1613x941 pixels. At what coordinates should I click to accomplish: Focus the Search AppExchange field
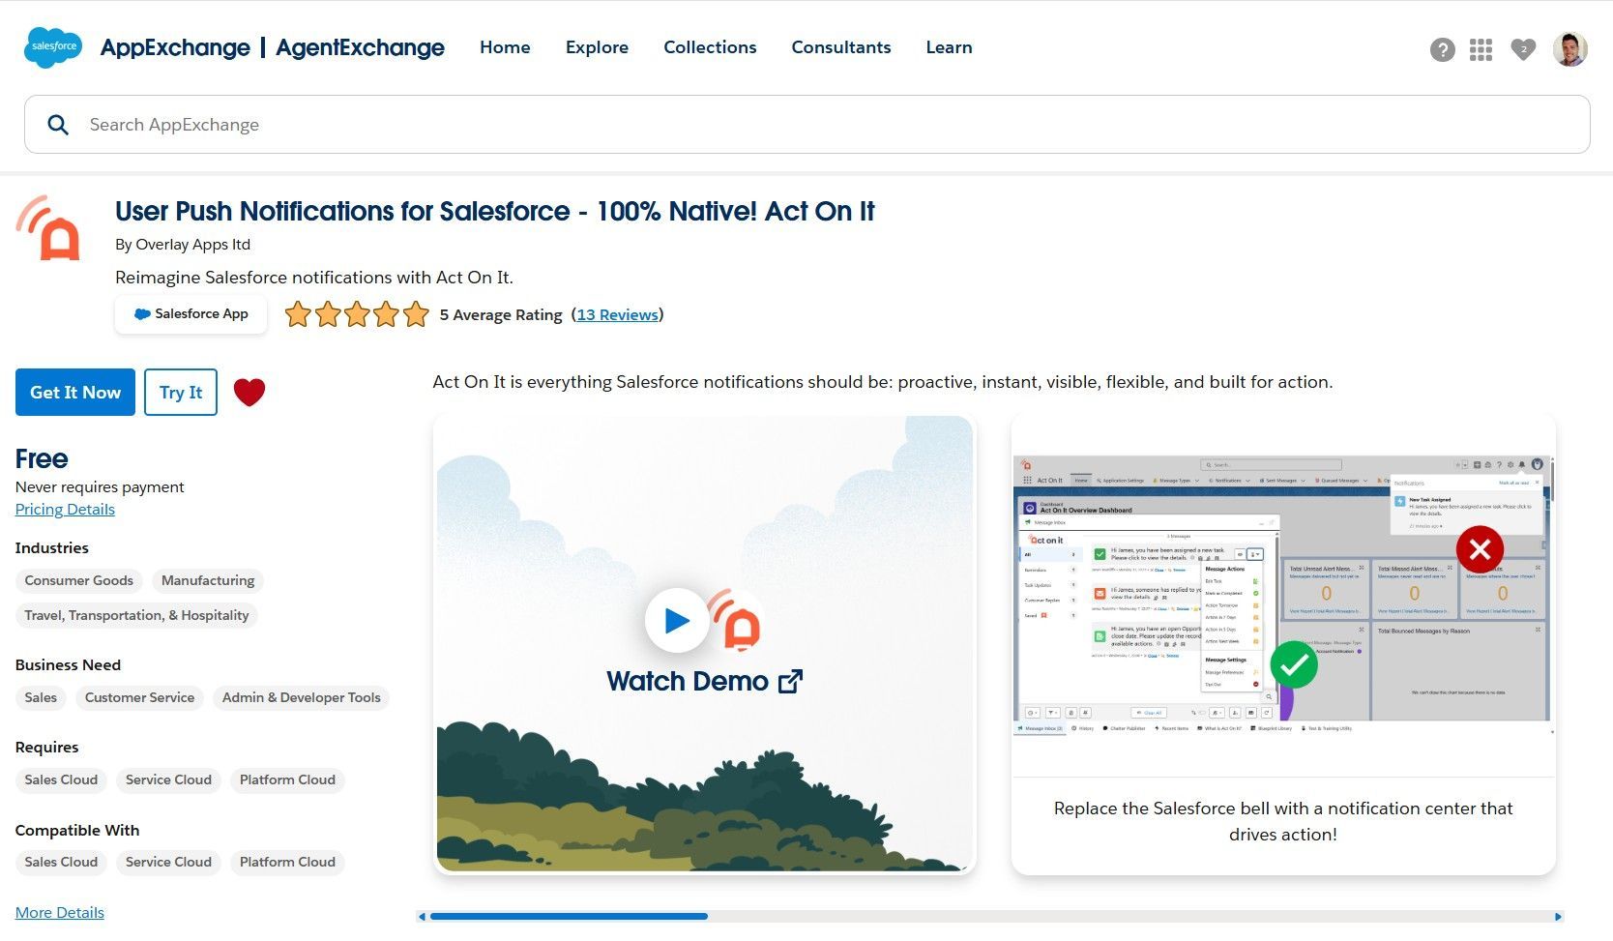pos(806,124)
